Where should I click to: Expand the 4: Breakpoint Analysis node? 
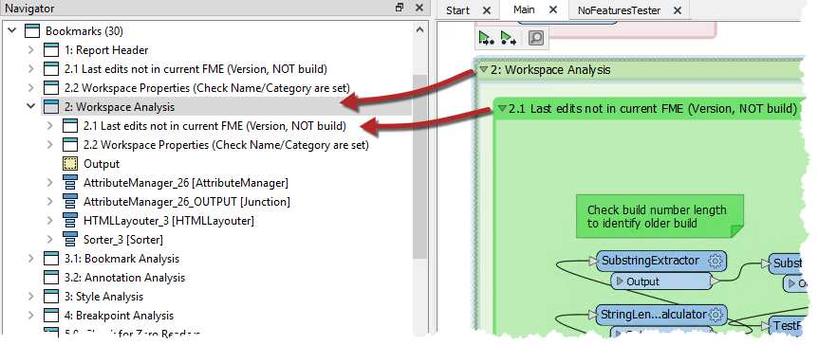(31, 316)
